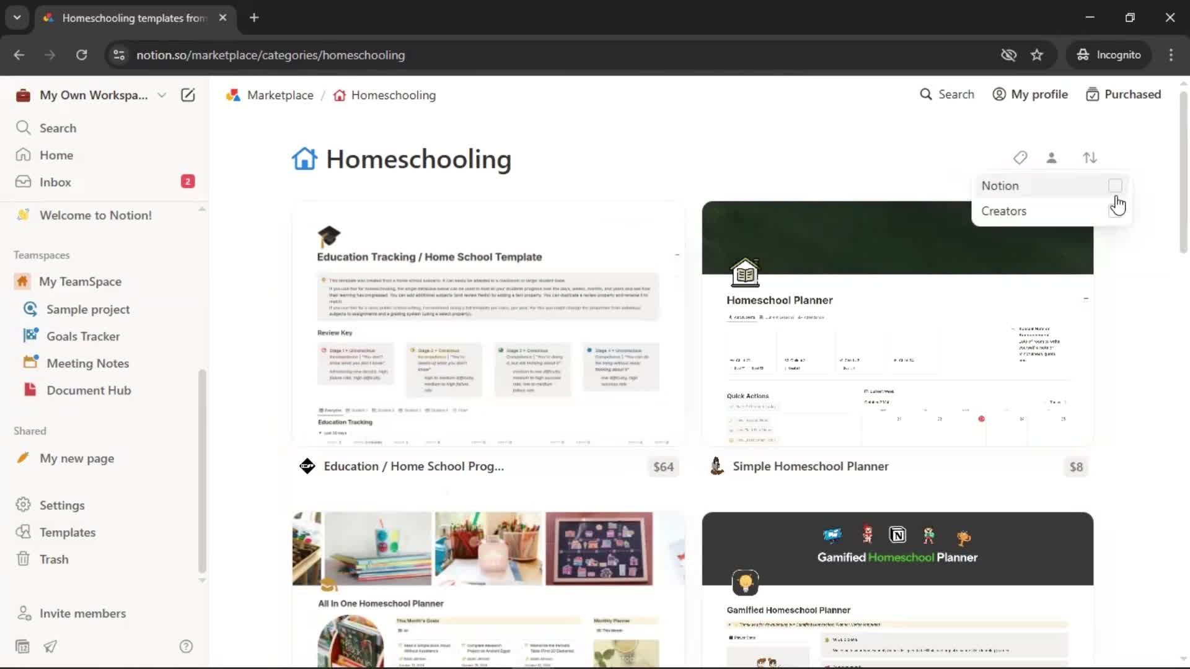The image size is (1190, 669).
Task: Reload the page
Action: (81, 55)
